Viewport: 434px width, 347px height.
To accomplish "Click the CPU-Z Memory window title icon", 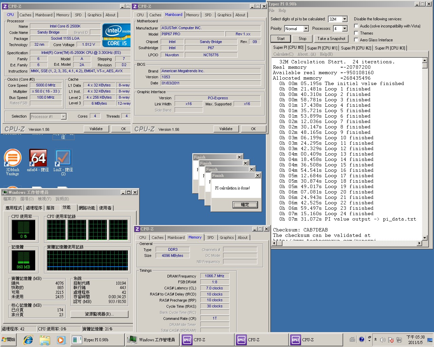I will coord(137,229).
